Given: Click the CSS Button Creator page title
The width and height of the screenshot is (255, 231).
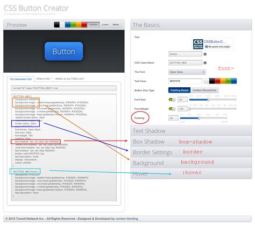Looking at the screenshot, I should coord(36,8).
